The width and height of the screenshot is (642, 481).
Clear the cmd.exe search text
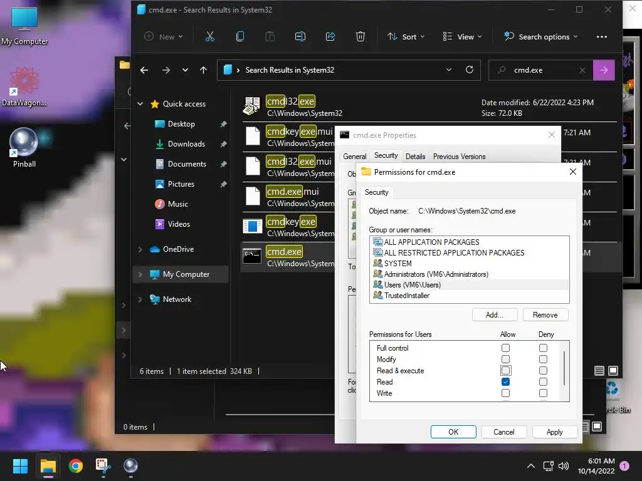click(x=582, y=70)
